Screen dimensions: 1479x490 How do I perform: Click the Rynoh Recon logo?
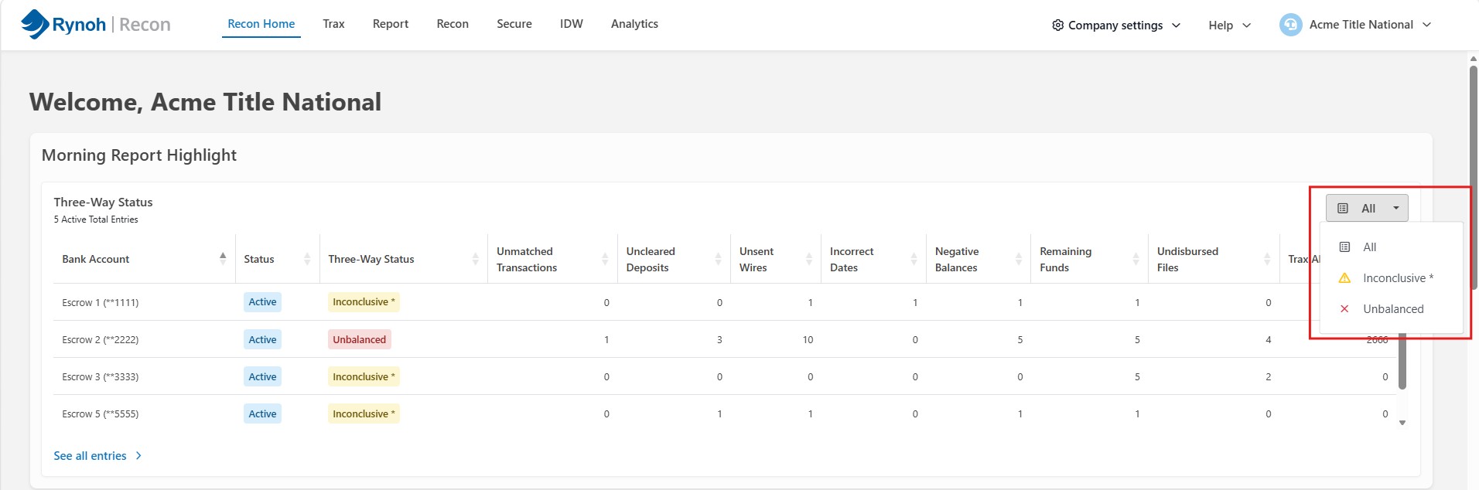pos(96,24)
